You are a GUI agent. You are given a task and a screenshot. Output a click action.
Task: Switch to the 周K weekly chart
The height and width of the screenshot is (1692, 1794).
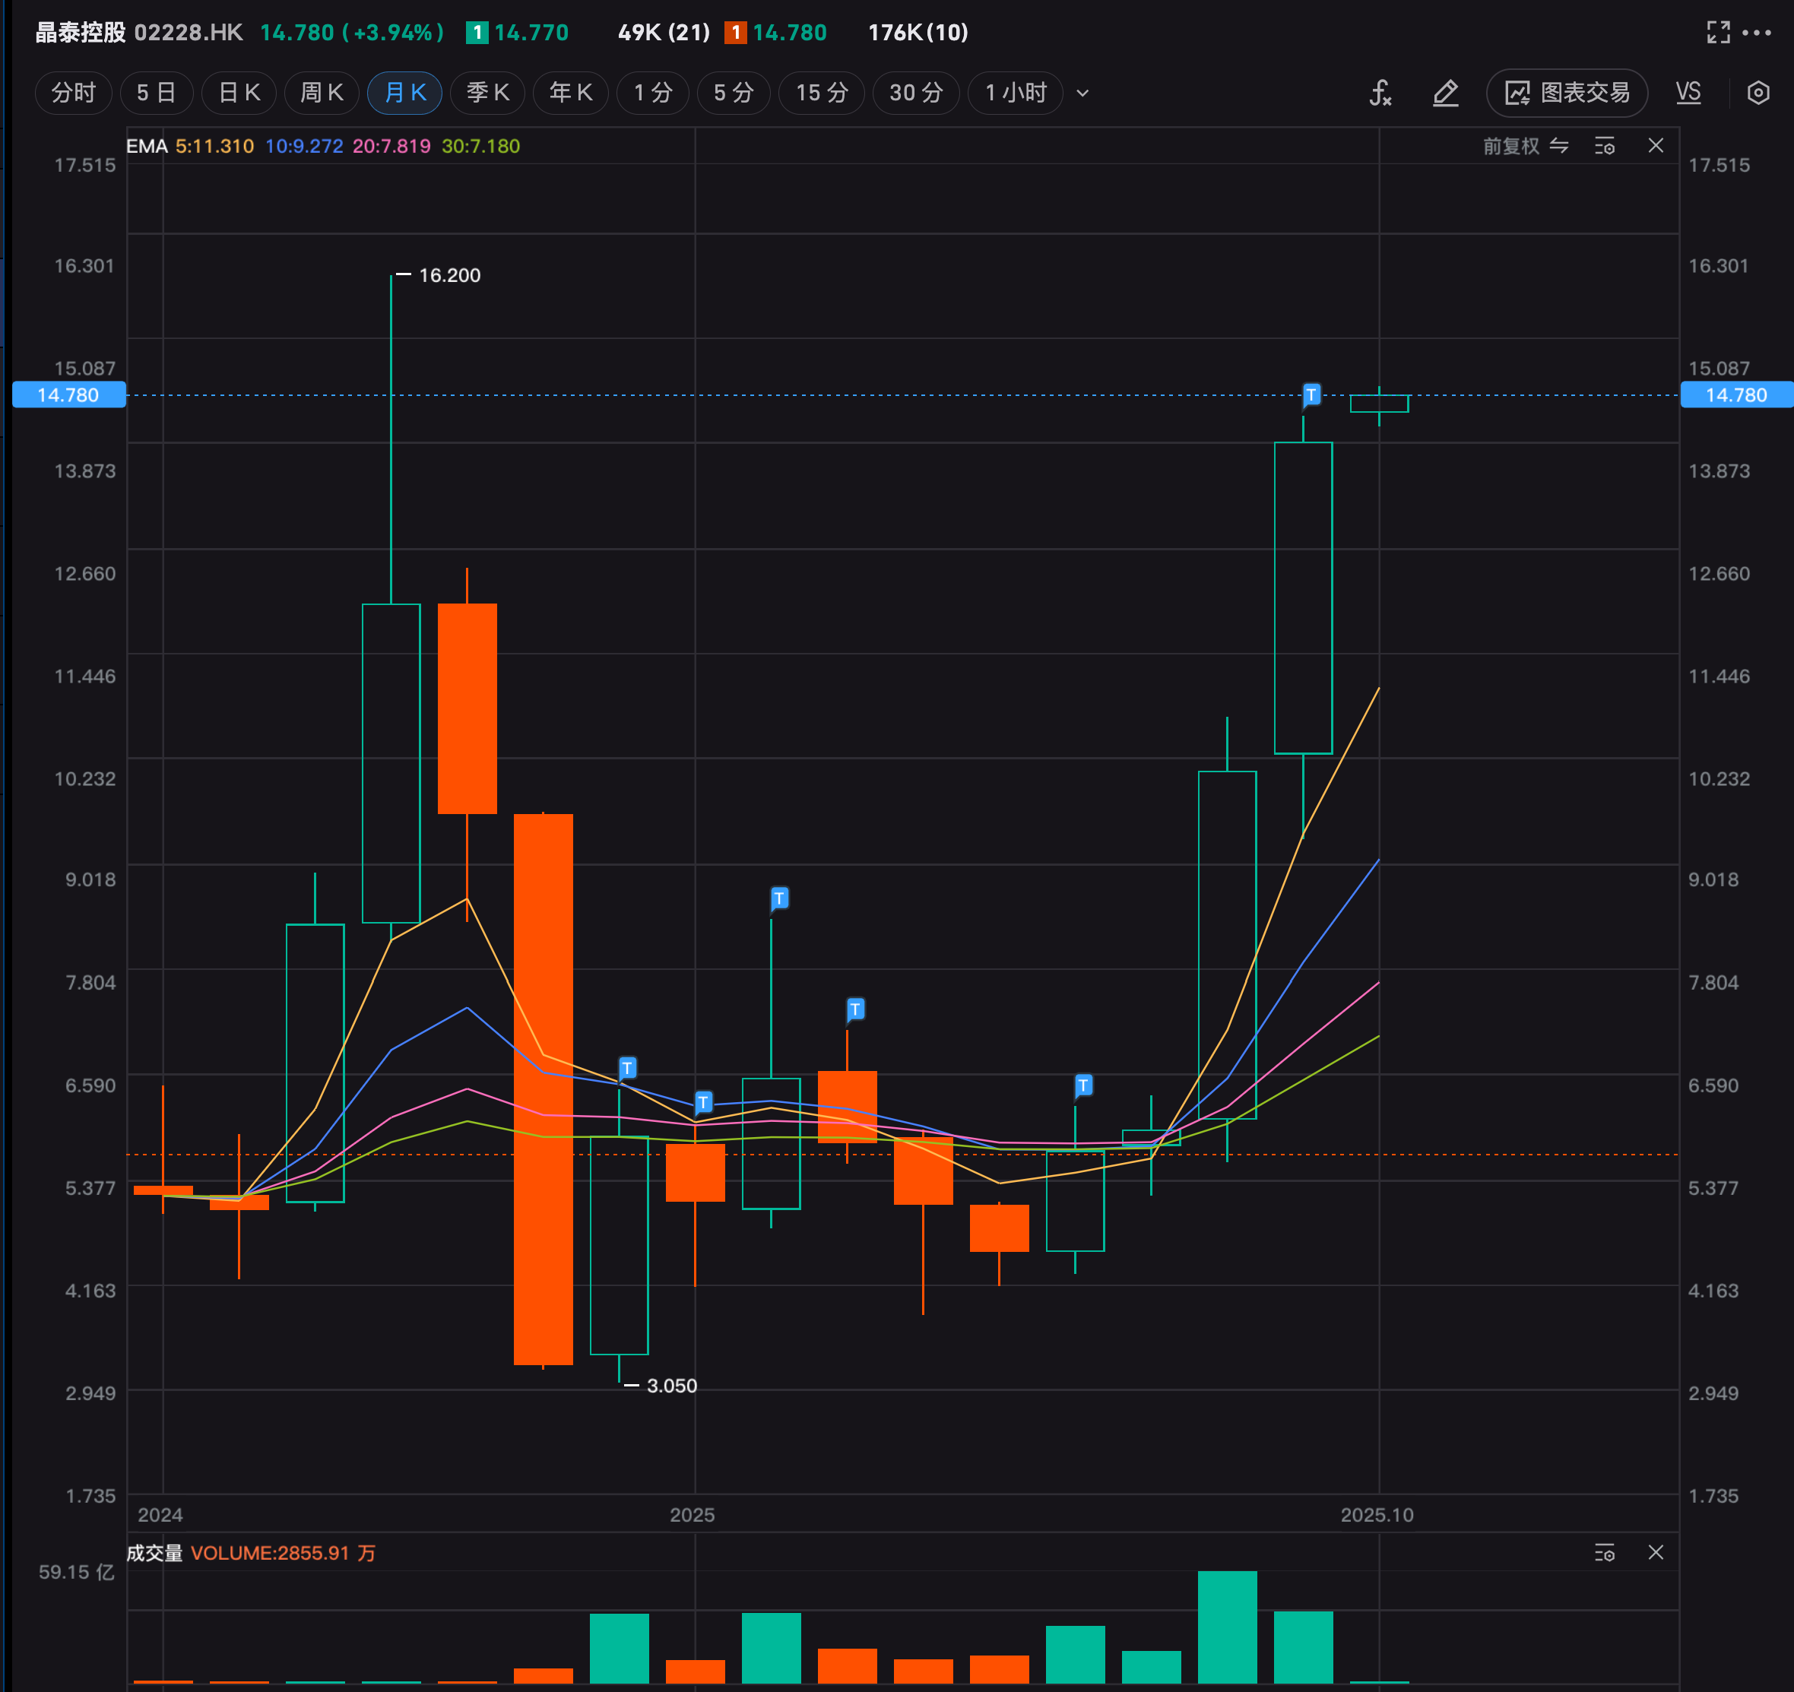[x=322, y=93]
